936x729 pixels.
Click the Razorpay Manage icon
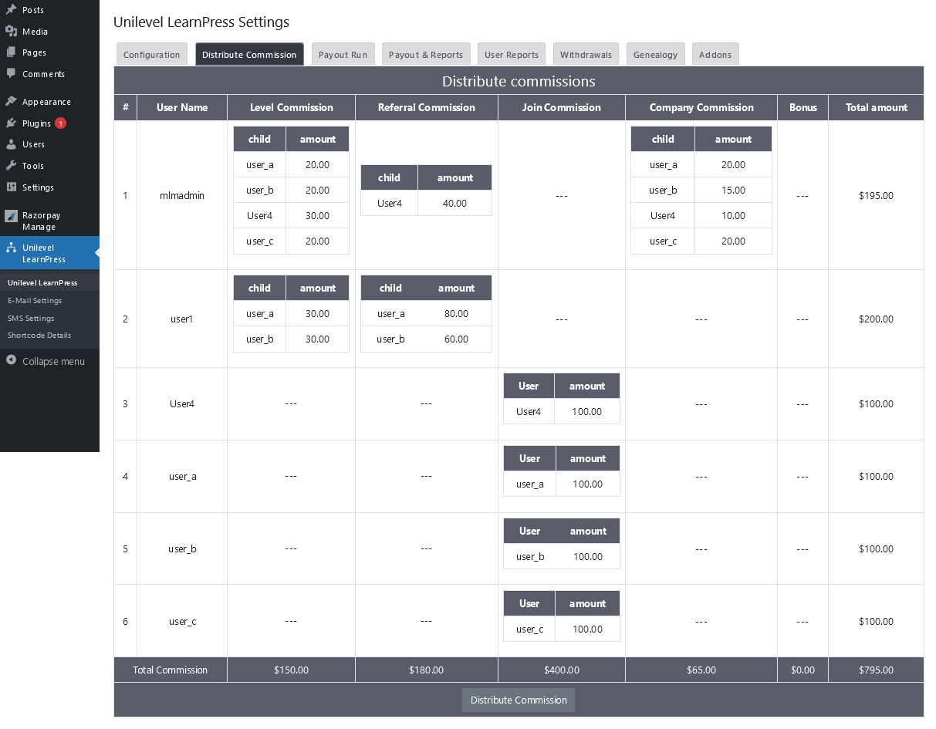pos(11,216)
